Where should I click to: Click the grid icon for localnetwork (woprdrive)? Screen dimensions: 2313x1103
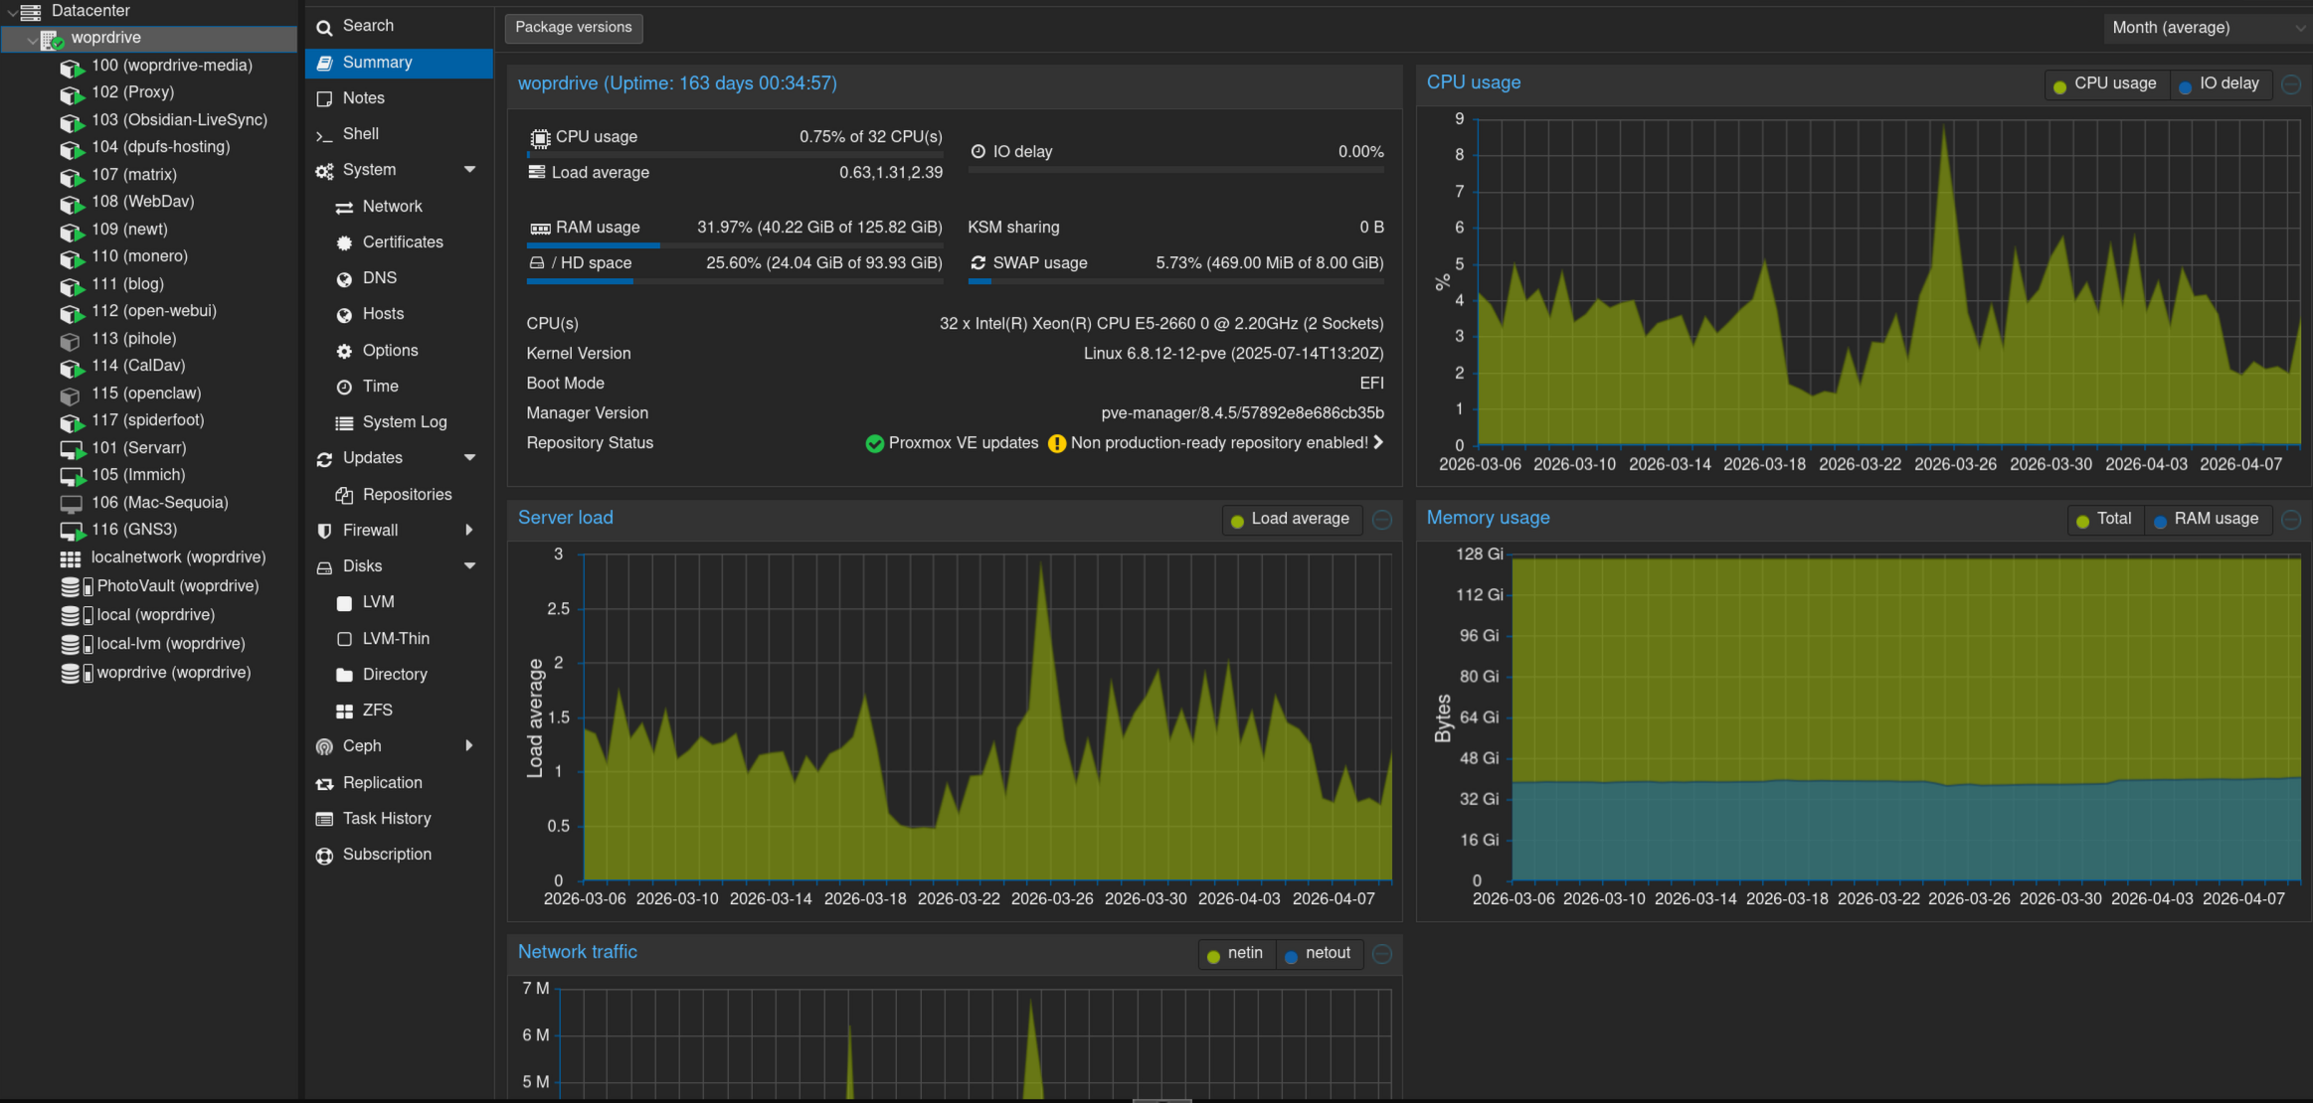tap(71, 558)
